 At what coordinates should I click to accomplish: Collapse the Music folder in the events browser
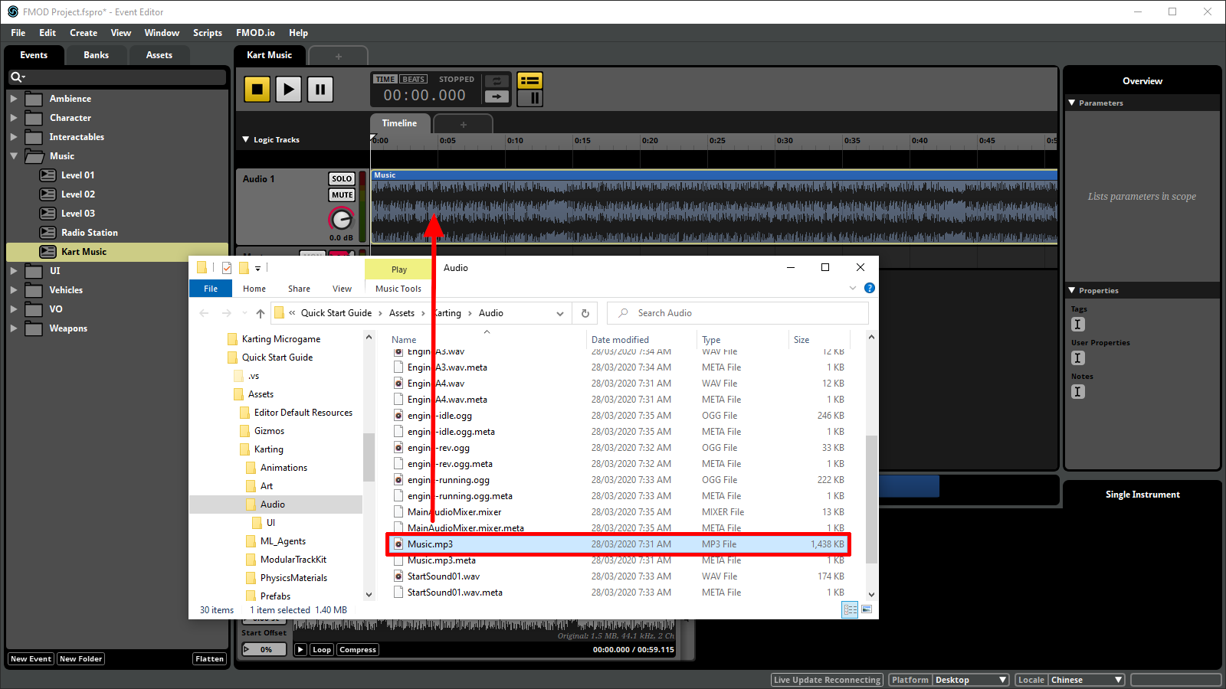(14, 155)
